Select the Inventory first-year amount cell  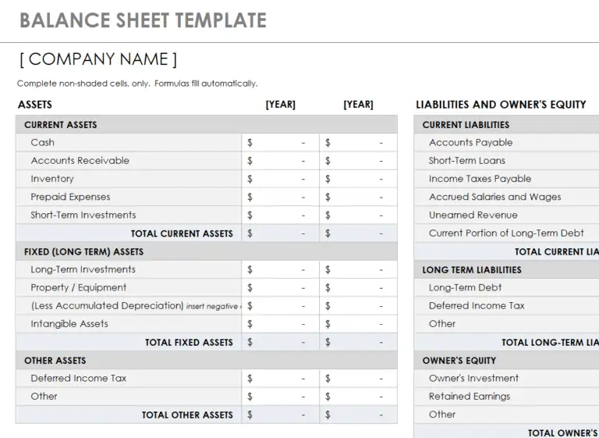pos(281,179)
